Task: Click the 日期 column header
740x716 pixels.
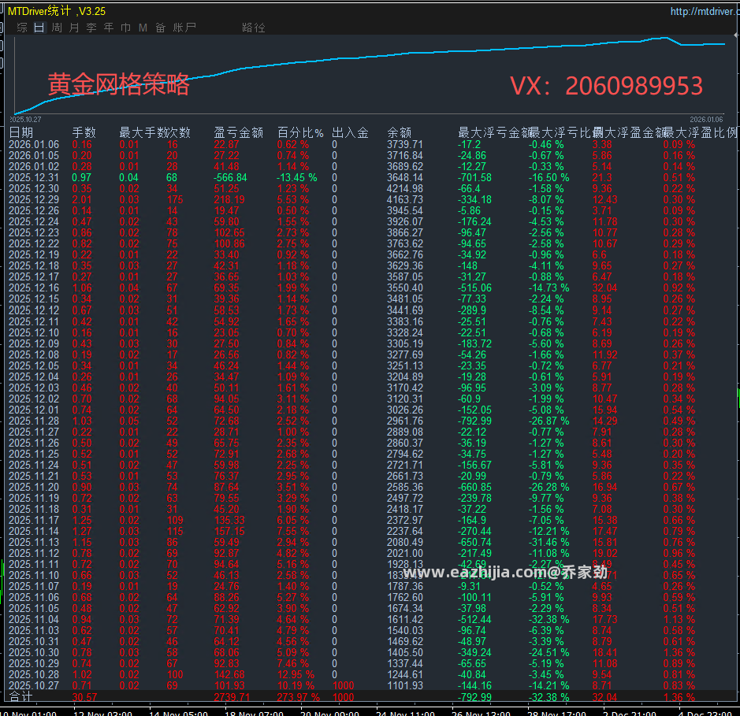Action: pyautogui.click(x=21, y=132)
